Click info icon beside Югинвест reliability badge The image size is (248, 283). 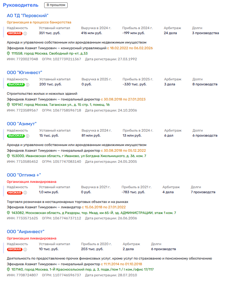tap(28, 85)
